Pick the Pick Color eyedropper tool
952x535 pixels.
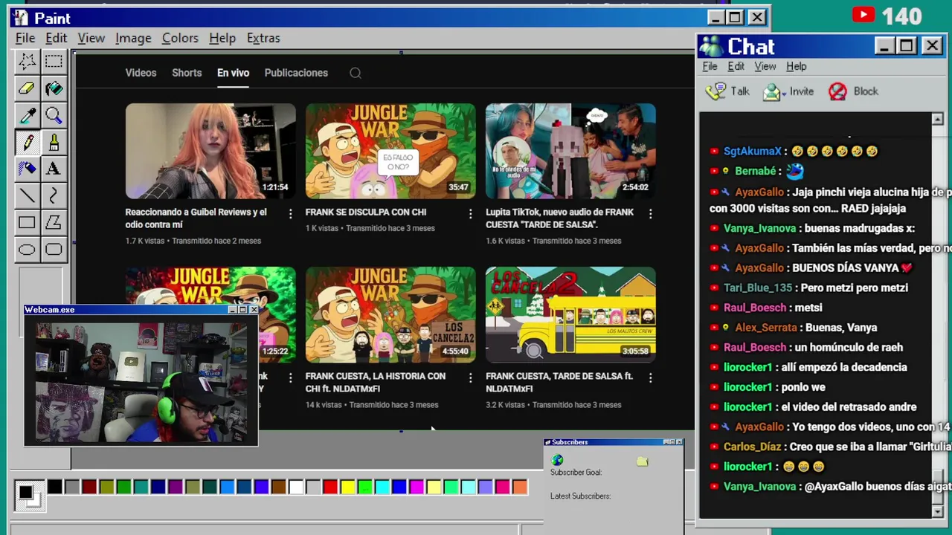(27, 115)
